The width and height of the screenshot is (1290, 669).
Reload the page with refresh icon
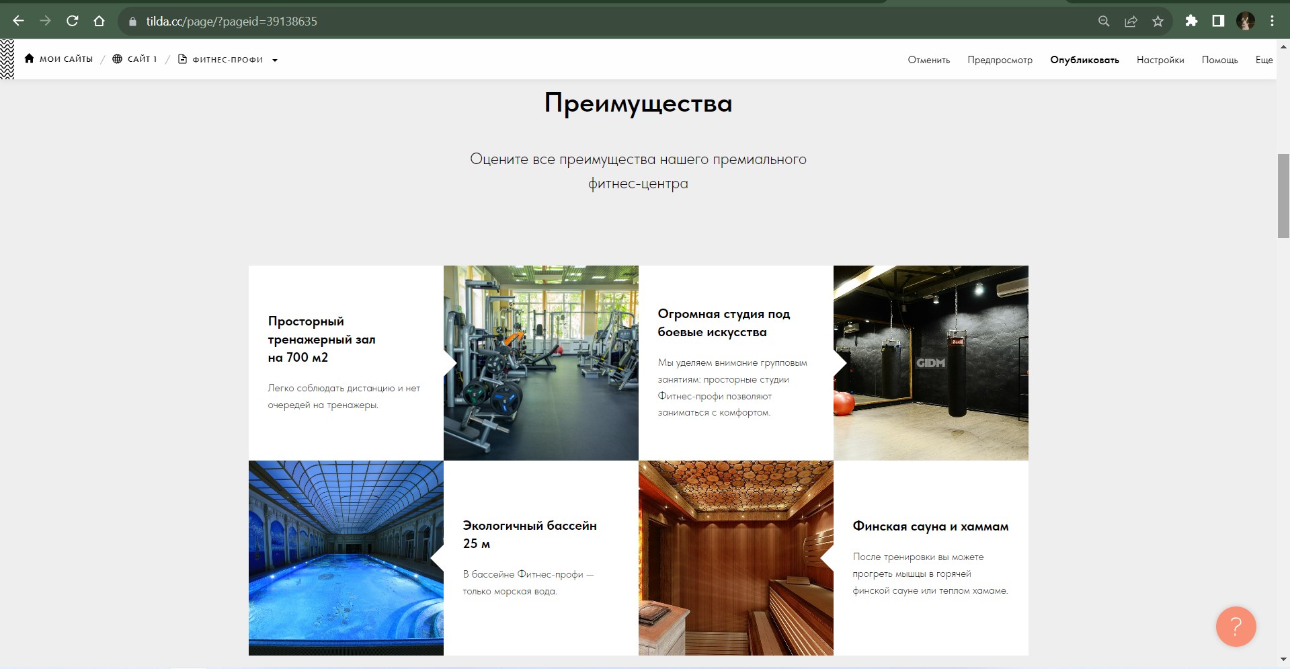(72, 21)
